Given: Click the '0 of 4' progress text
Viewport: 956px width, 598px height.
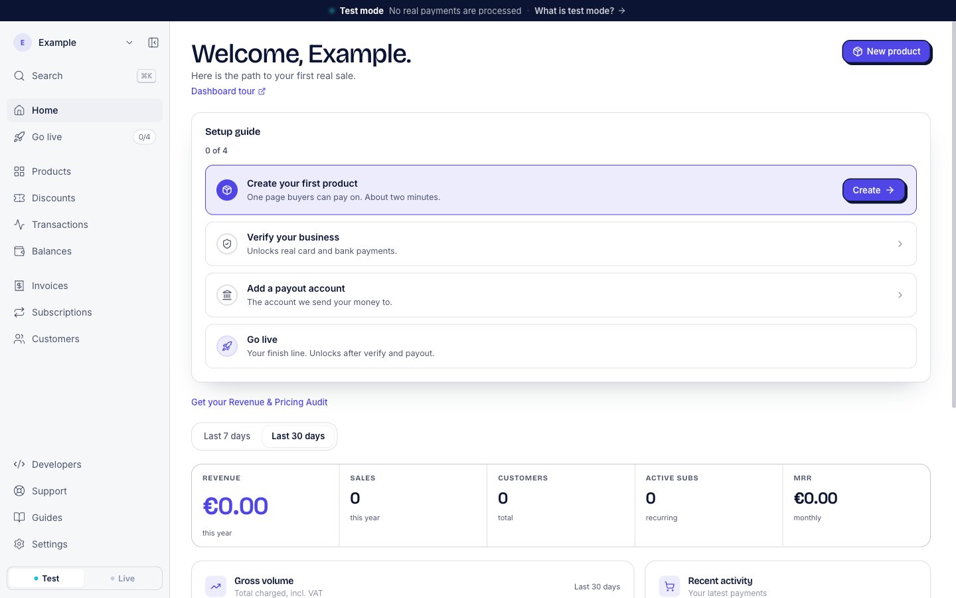Looking at the screenshot, I should click(x=216, y=151).
